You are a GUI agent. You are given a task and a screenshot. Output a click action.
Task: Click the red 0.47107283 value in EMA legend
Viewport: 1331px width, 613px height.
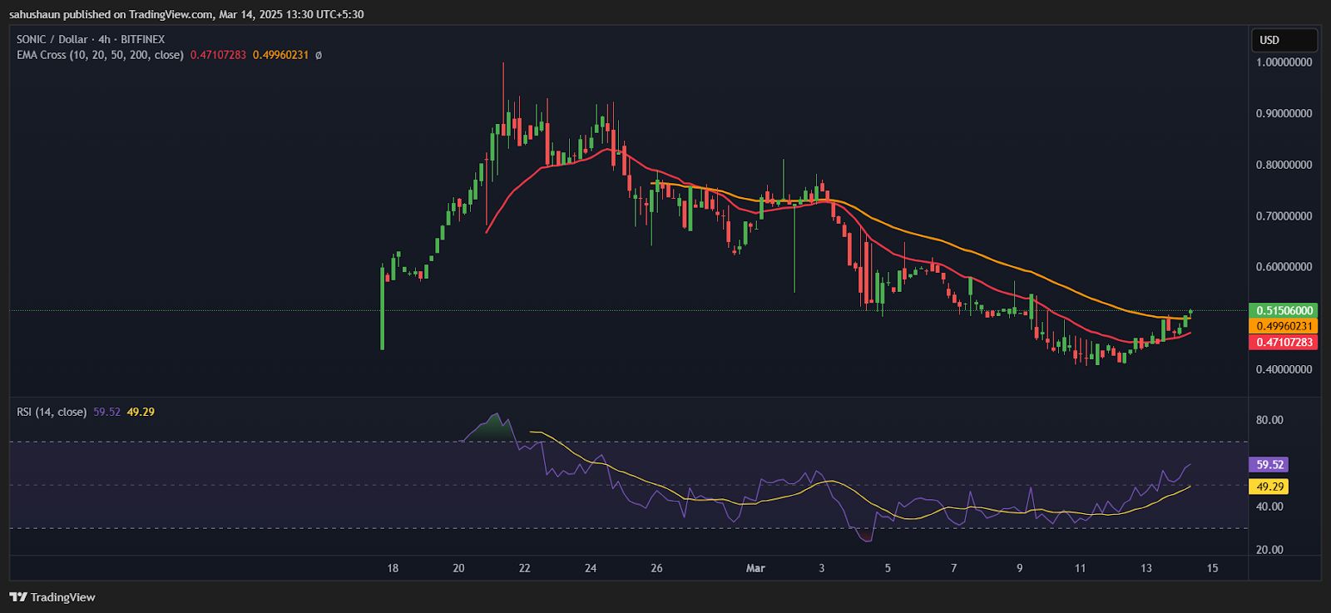tap(218, 55)
